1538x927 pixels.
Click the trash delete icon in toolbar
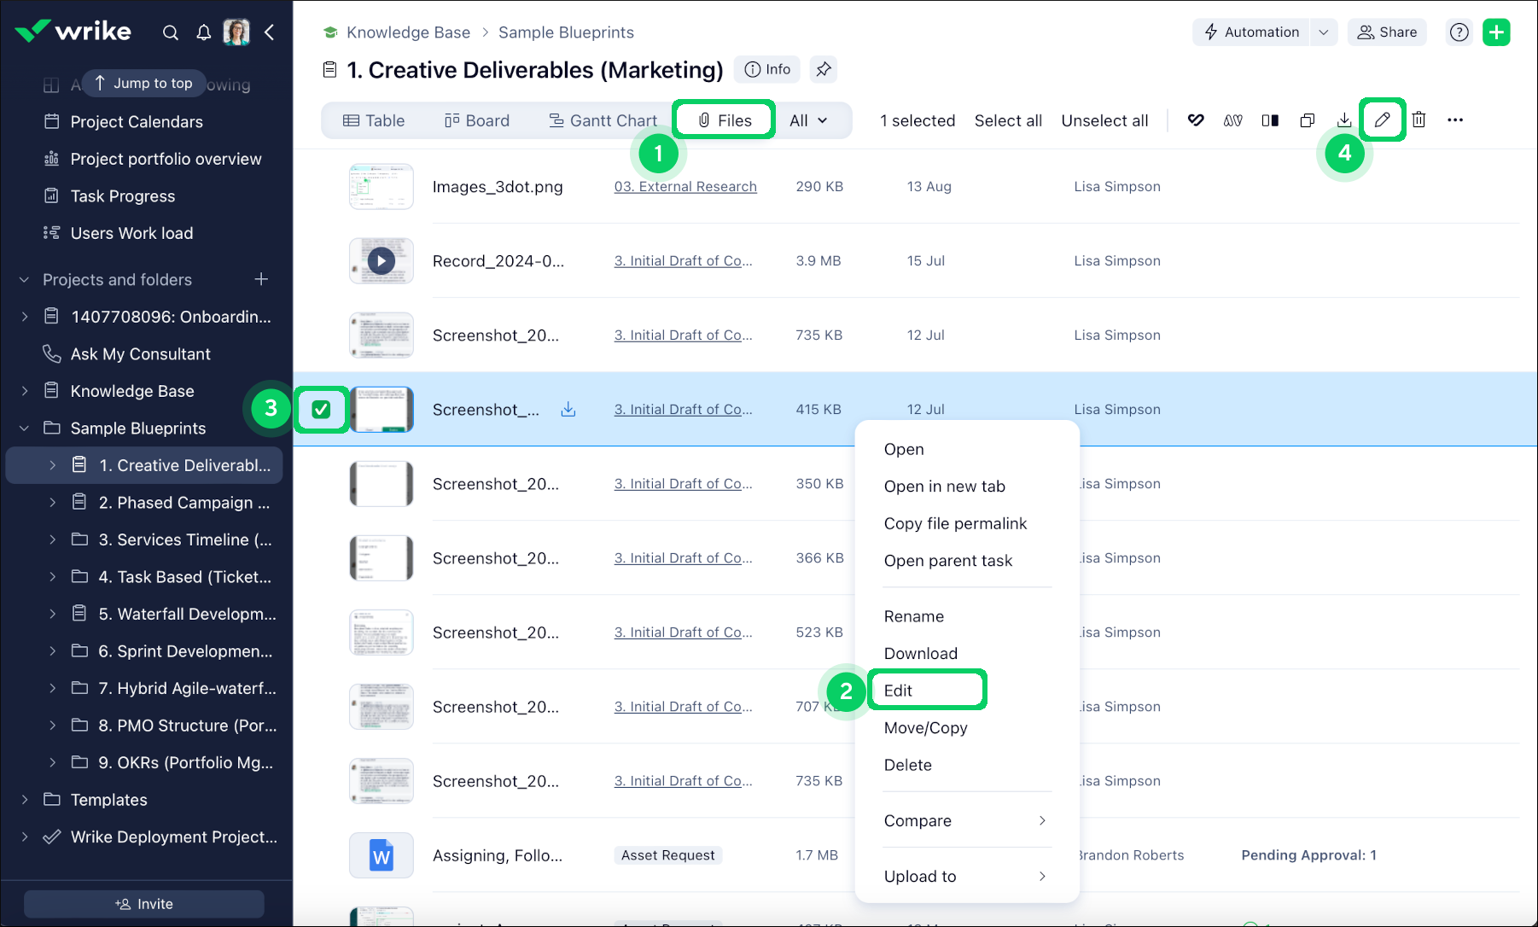[x=1419, y=120]
